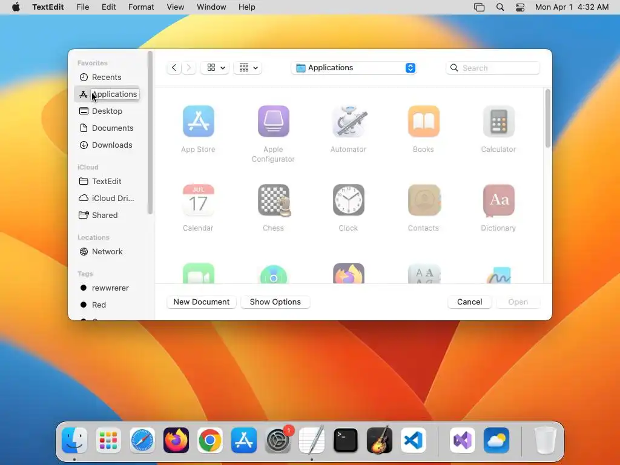The image size is (620, 465).
Task: Open Visual Studio from the Dock
Action: [x=462, y=440]
